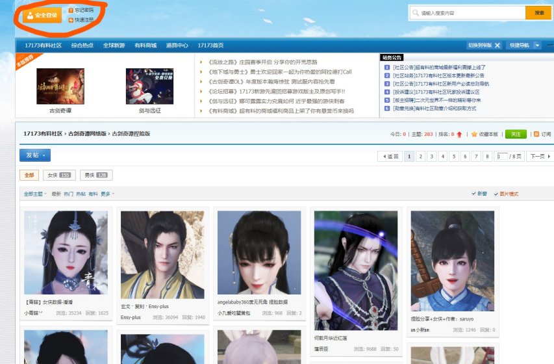
Task: Open announcement 3 新用户必读总则导航
Action: [x=440, y=84]
